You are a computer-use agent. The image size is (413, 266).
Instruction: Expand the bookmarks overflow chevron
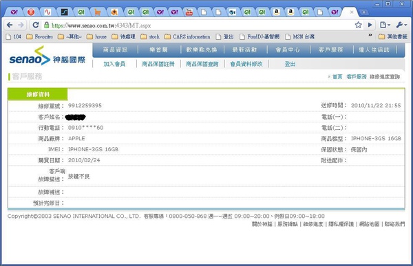pos(370,35)
